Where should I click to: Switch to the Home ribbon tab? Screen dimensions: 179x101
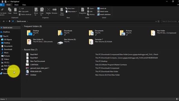tap(8, 5)
